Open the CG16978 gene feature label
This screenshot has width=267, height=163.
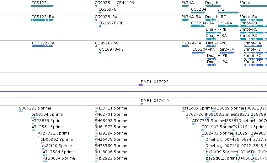107,9
